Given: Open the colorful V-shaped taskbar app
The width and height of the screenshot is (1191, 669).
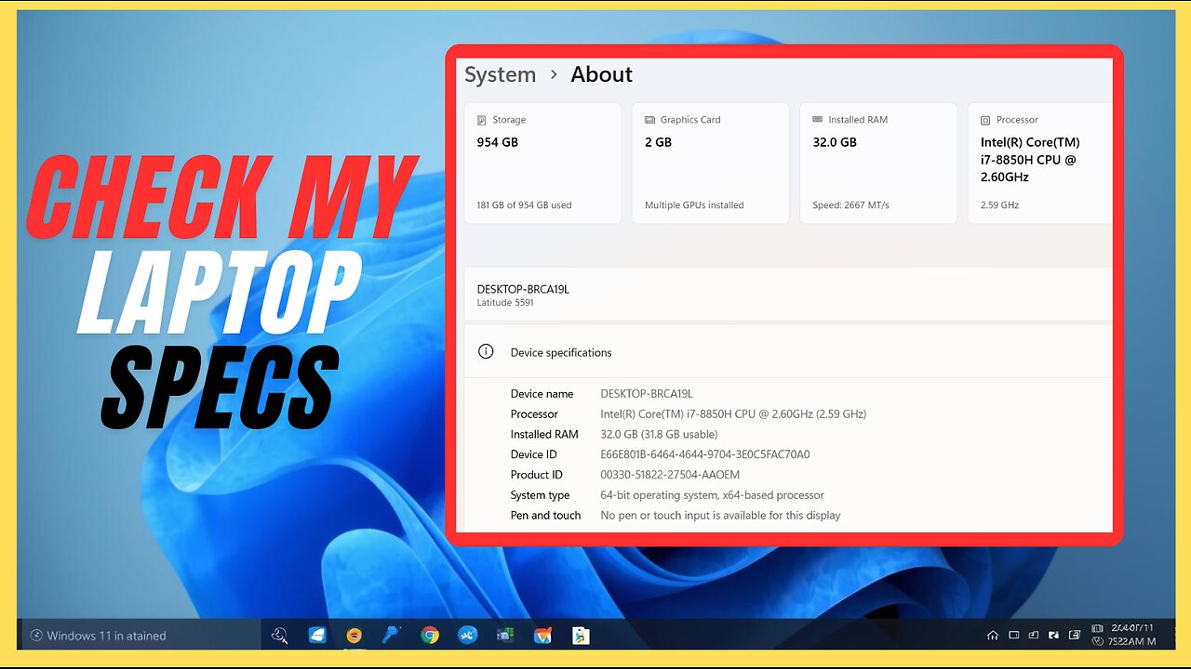Looking at the screenshot, I should (x=542, y=636).
